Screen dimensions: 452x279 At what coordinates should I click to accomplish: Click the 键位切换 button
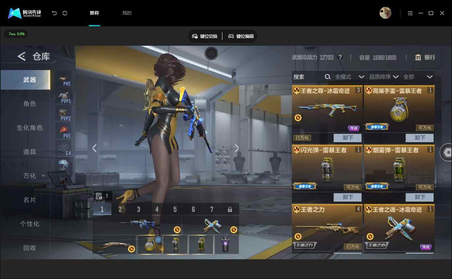coord(205,36)
